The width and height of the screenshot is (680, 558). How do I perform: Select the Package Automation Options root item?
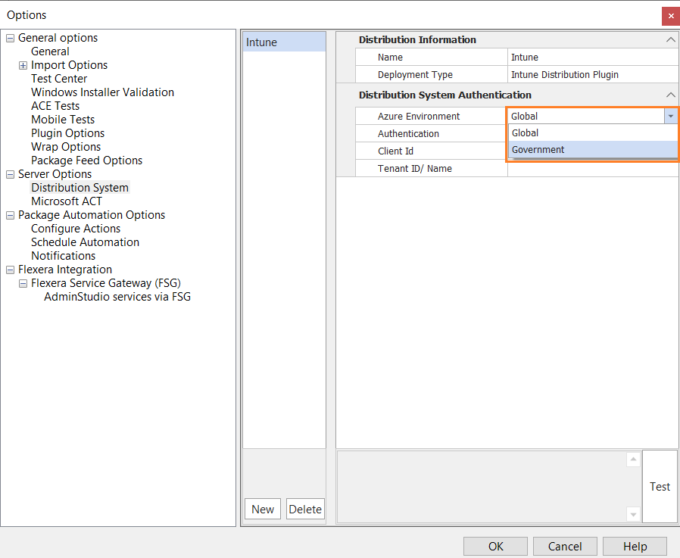[x=92, y=215]
